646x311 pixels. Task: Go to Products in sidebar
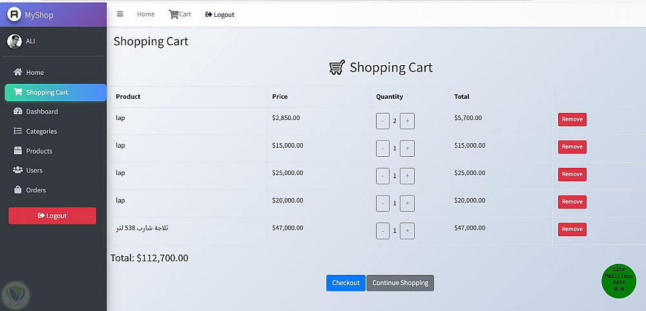tap(39, 151)
